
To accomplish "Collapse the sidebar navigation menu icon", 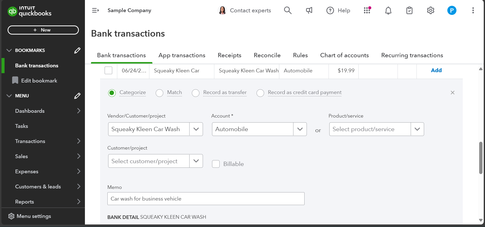I will pos(95,10).
